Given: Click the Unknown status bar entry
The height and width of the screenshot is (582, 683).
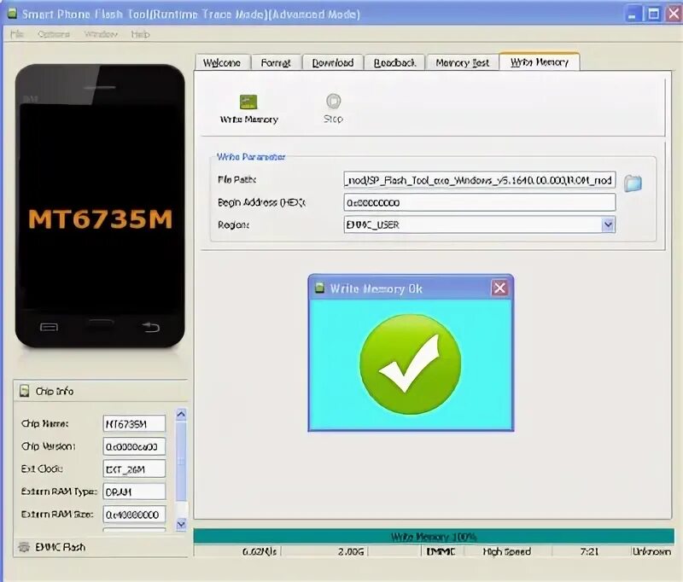Looking at the screenshot, I should tap(651, 551).
